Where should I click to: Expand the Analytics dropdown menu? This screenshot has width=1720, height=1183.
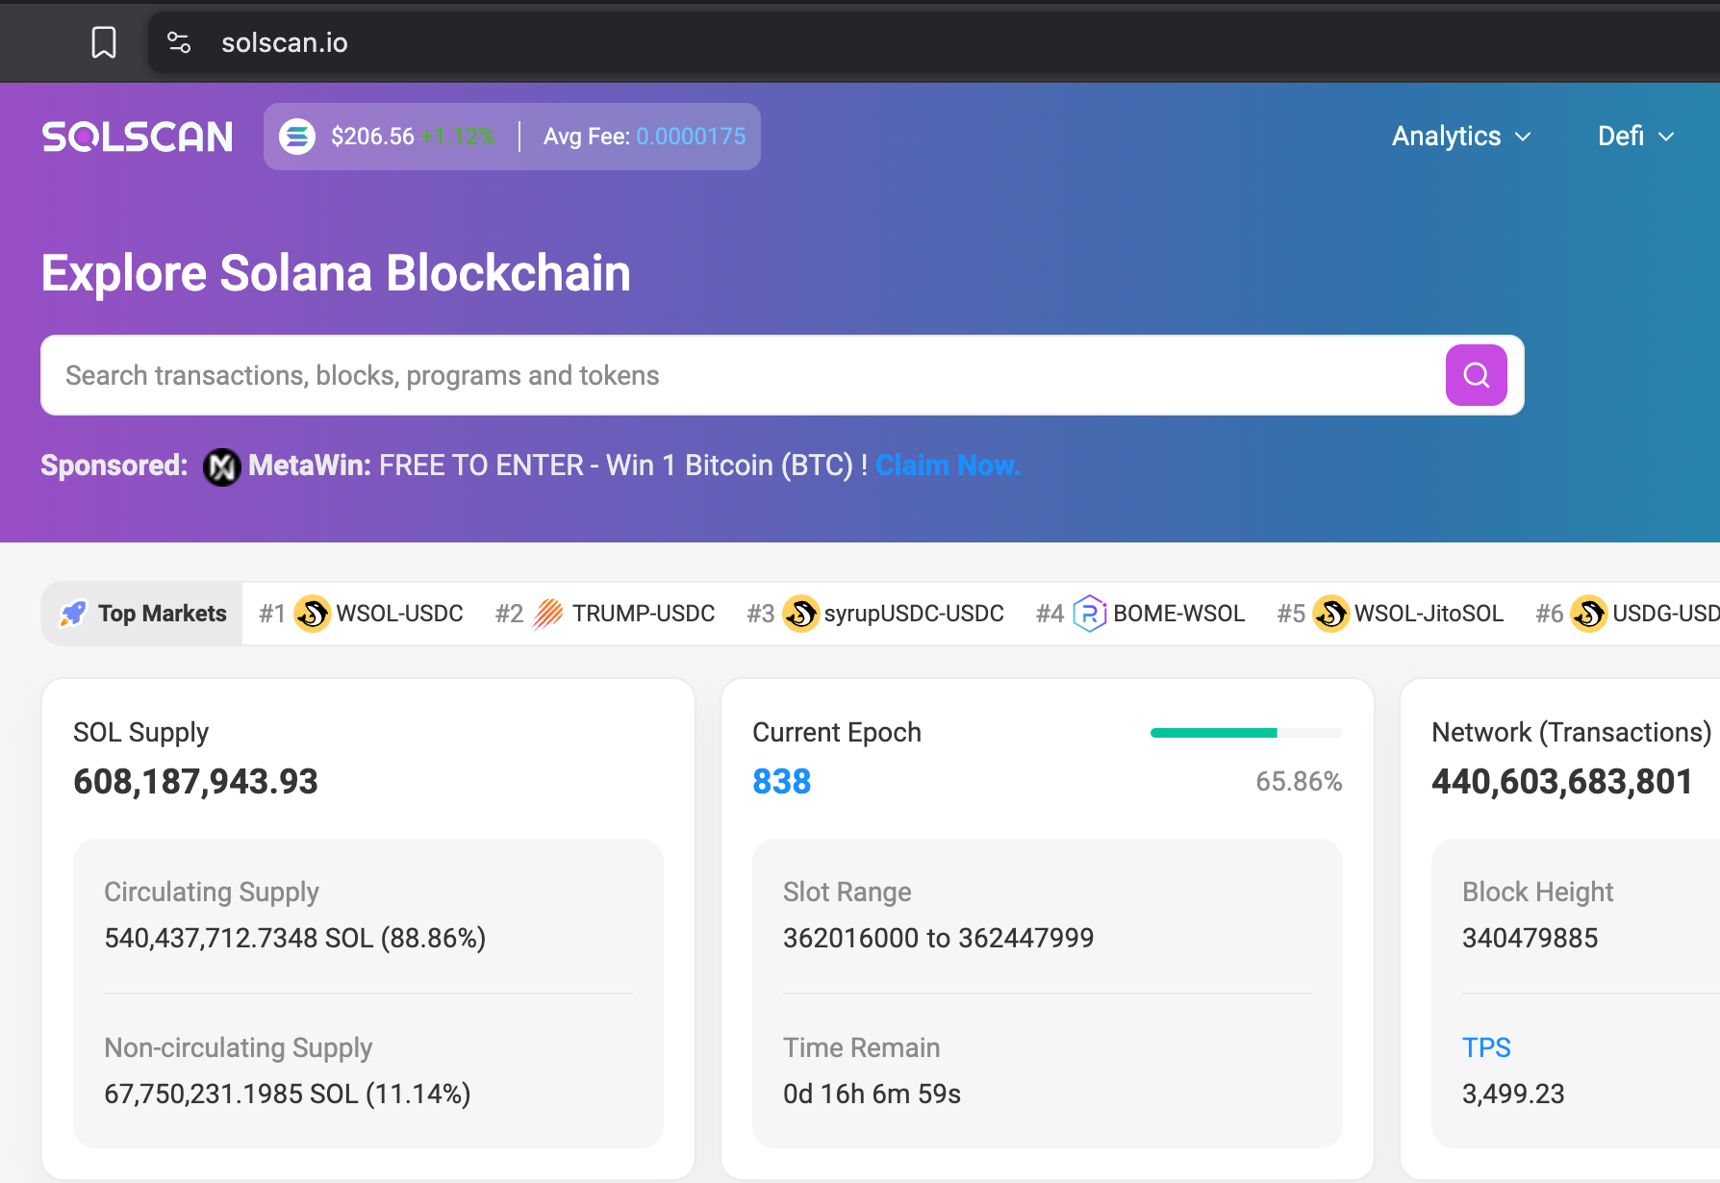point(1460,137)
